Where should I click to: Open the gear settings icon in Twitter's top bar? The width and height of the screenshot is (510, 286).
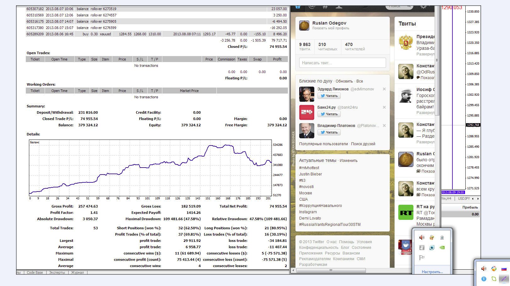pyautogui.click(x=423, y=7)
